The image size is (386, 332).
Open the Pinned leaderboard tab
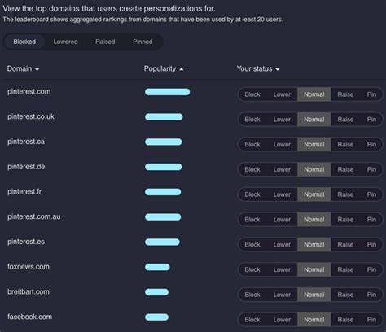tap(143, 41)
